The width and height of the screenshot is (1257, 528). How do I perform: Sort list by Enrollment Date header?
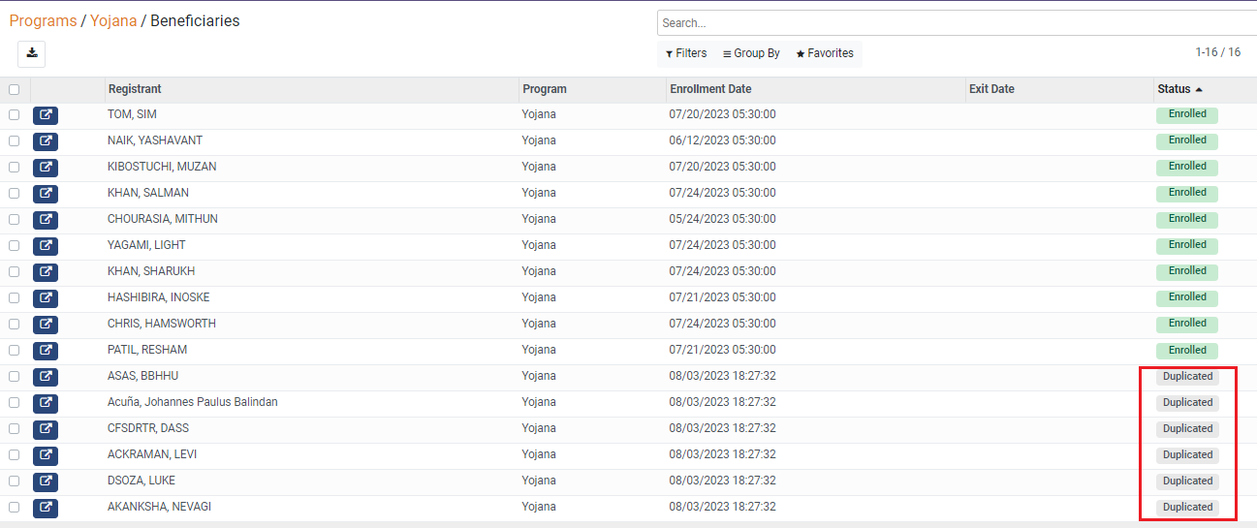[710, 89]
